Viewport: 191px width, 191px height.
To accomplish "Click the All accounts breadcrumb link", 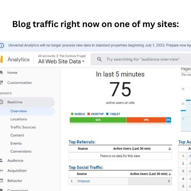I will pos(47,56).
